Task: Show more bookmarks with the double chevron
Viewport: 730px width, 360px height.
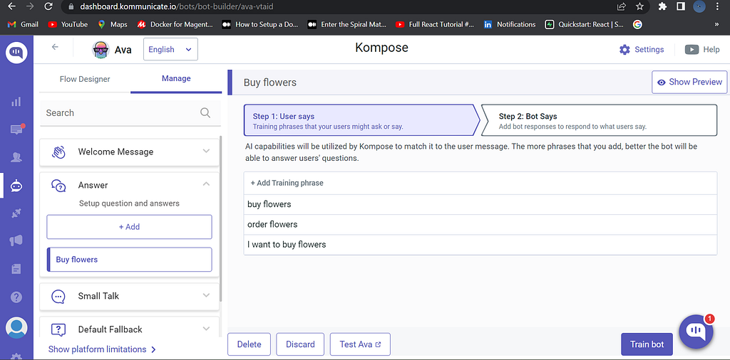Action: [x=716, y=24]
